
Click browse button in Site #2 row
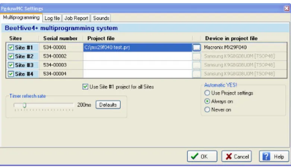pos(196,56)
